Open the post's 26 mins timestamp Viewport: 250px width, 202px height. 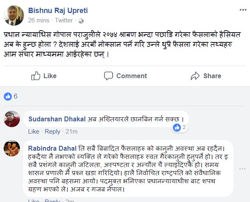pyautogui.click(x=39, y=20)
